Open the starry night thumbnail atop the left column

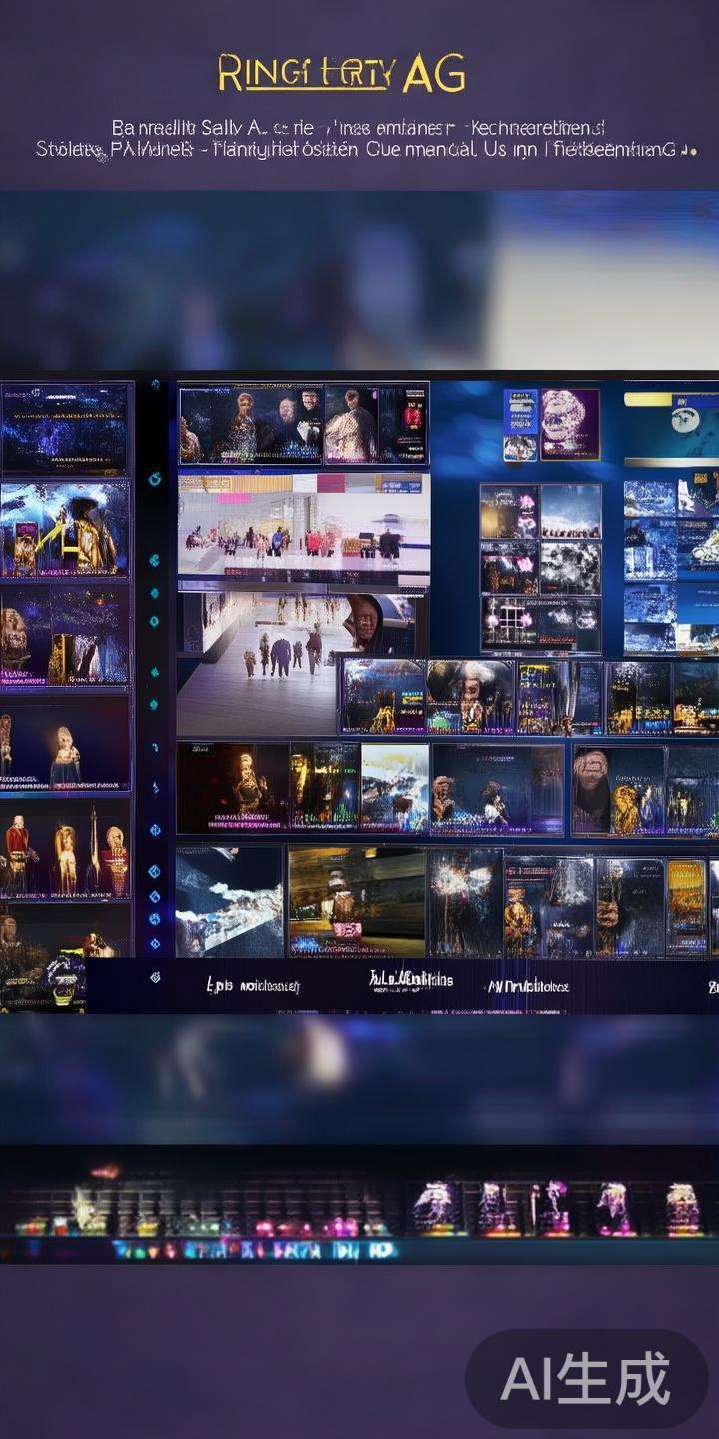(66, 428)
